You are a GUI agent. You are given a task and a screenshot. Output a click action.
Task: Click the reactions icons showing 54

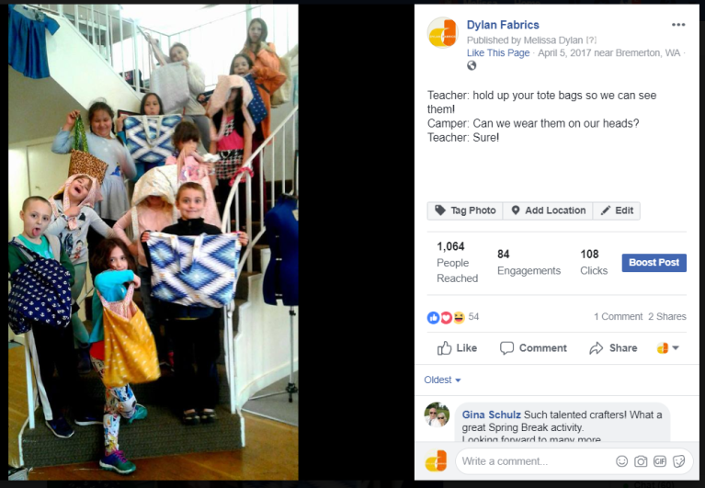(x=453, y=317)
